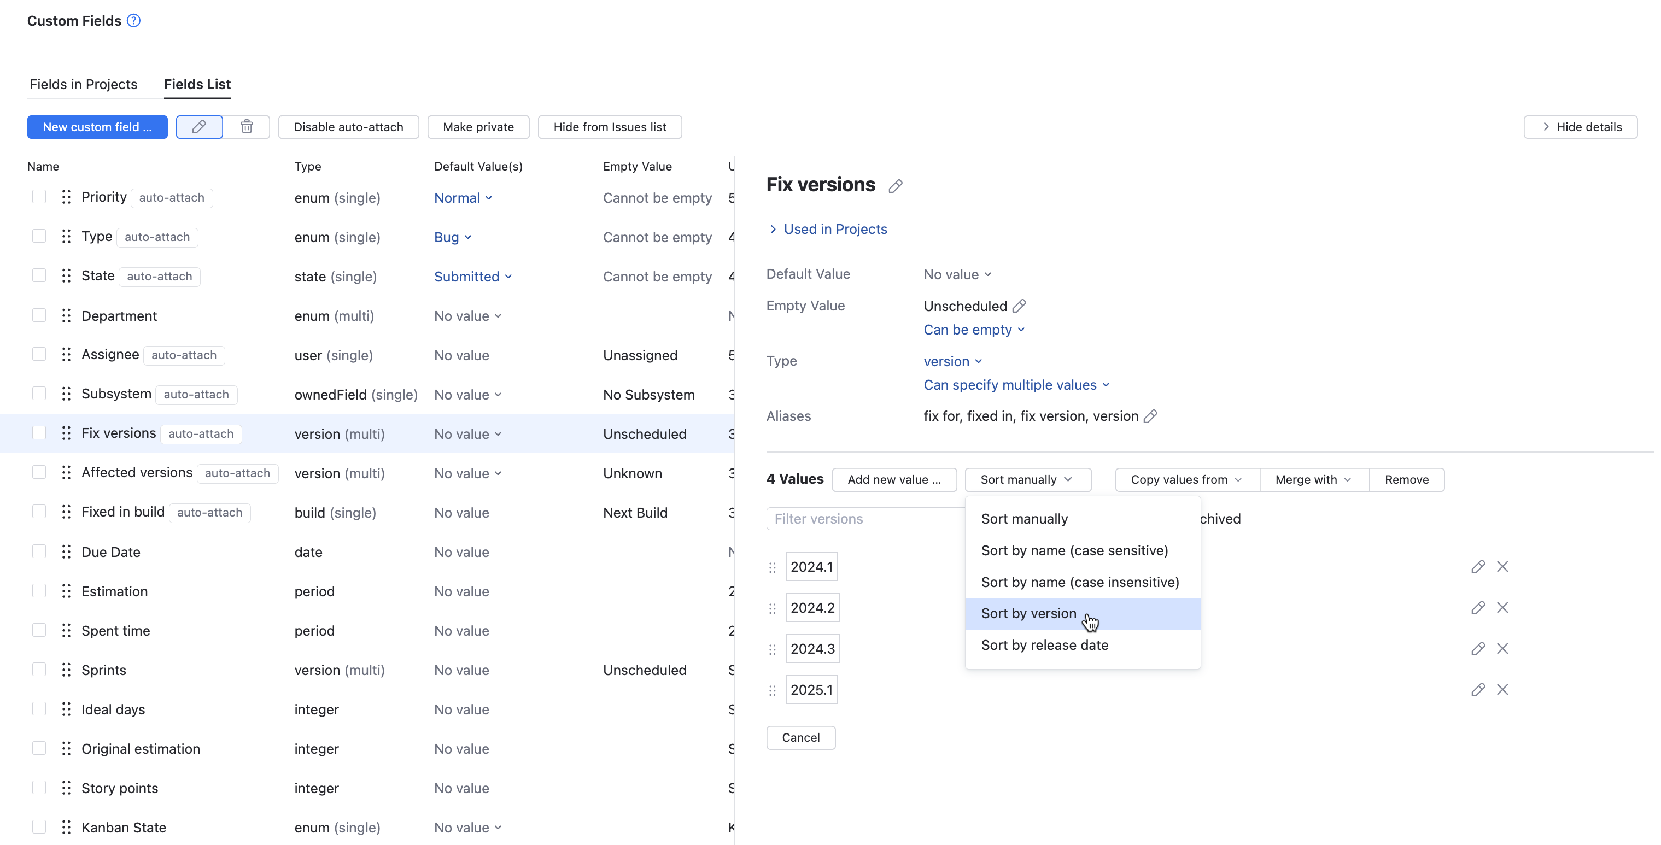Image resolution: width=1661 pixels, height=845 pixels.
Task: Open the Merge with dropdown
Action: point(1312,479)
